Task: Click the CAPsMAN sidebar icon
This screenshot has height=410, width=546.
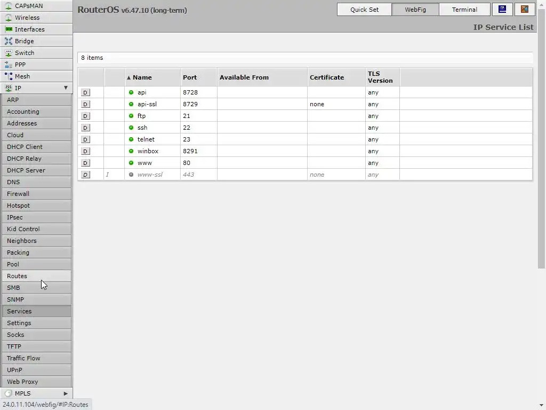Action: (x=9, y=6)
